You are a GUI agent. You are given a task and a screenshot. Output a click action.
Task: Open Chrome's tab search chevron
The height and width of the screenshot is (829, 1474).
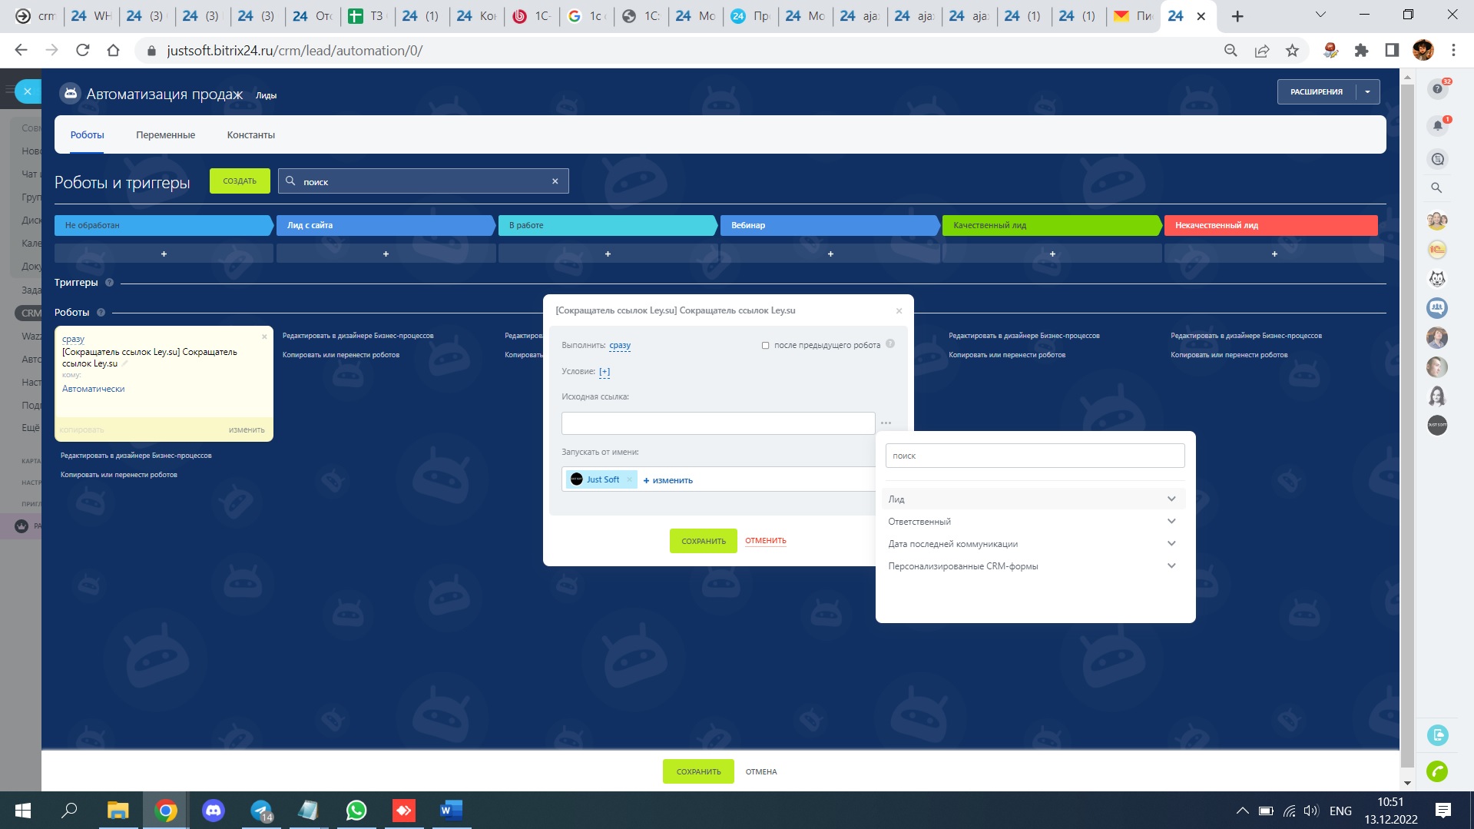pyautogui.click(x=1320, y=15)
